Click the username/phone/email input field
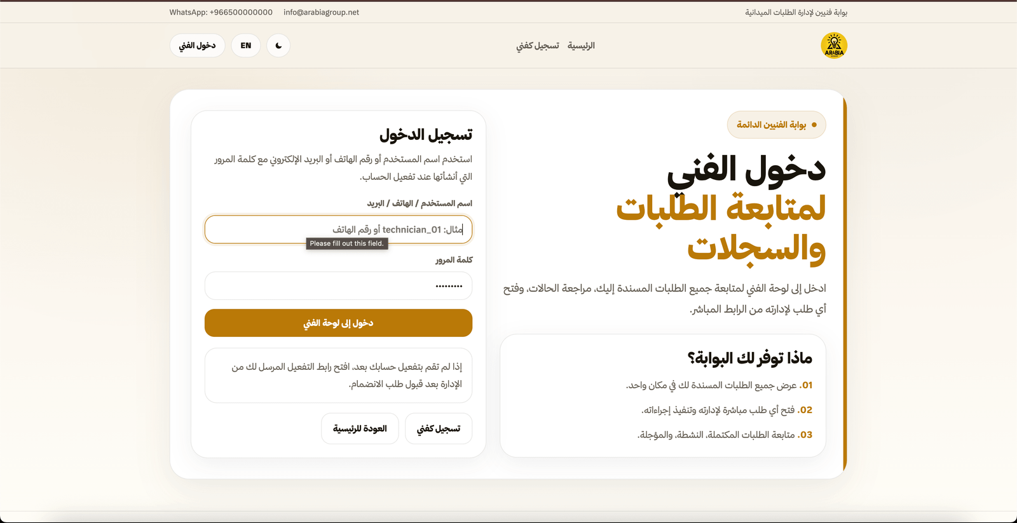Image resolution: width=1017 pixels, height=523 pixels. click(338, 229)
